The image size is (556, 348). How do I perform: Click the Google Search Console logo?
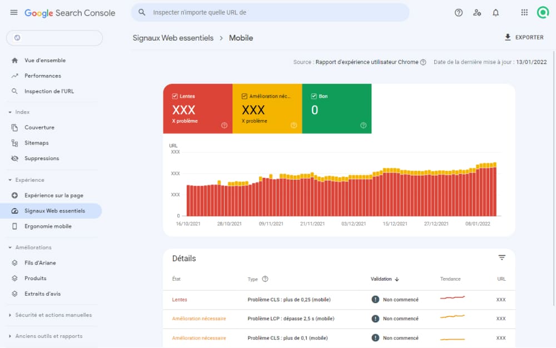[x=70, y=13]
